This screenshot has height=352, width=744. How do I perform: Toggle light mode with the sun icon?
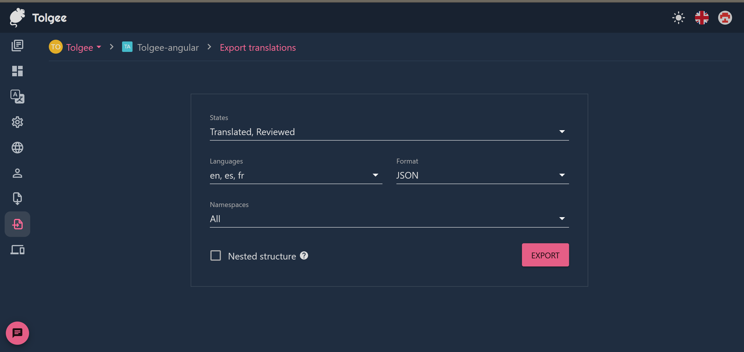(x=678, y=17)
